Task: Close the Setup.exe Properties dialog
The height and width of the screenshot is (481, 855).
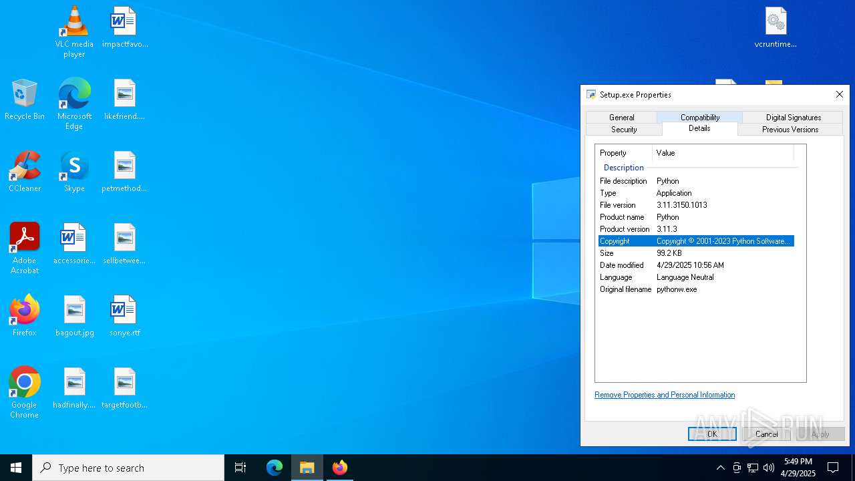Action: click(840, 94)
